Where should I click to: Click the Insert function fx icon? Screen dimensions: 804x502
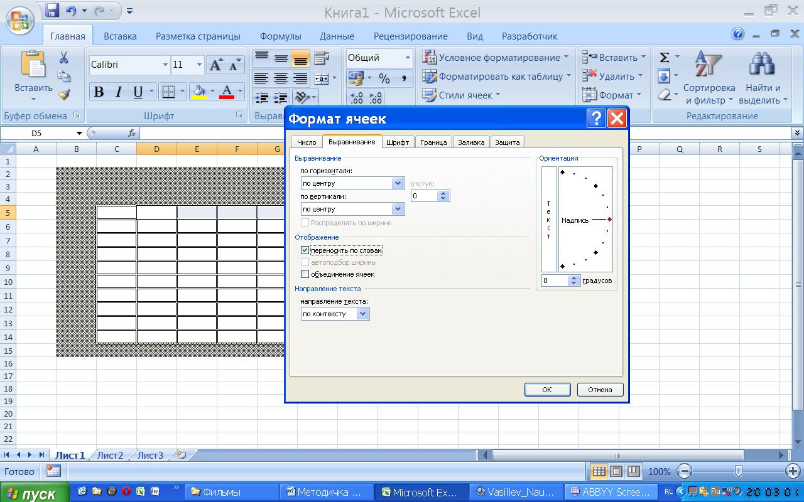(x=132, y=133)
